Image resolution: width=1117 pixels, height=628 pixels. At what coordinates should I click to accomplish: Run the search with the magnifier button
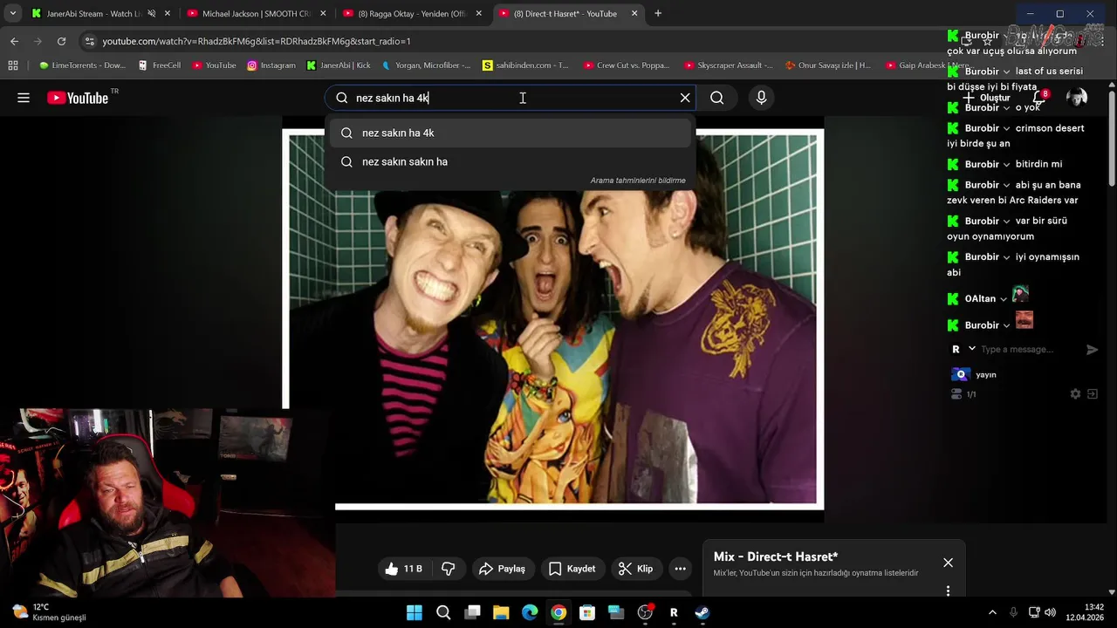click(x=717, y=98)
